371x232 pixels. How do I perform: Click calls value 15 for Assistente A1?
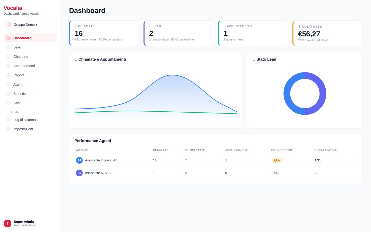pyautogui.click(x=155, y=160)
